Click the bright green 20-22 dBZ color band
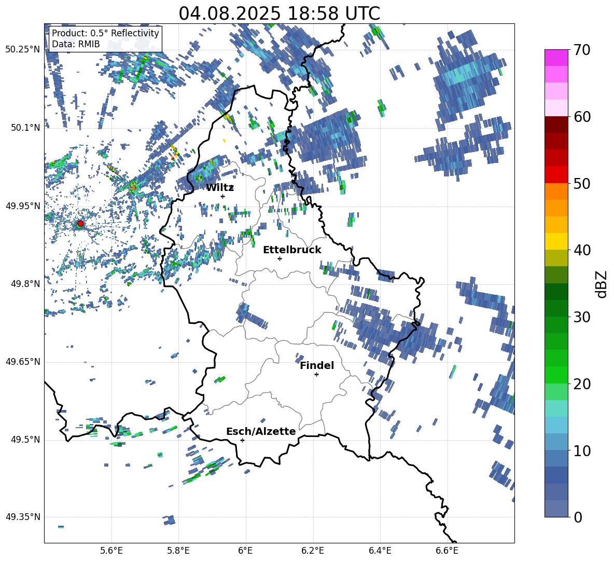This screenshot has width=614, height=561. coord(556,375)
